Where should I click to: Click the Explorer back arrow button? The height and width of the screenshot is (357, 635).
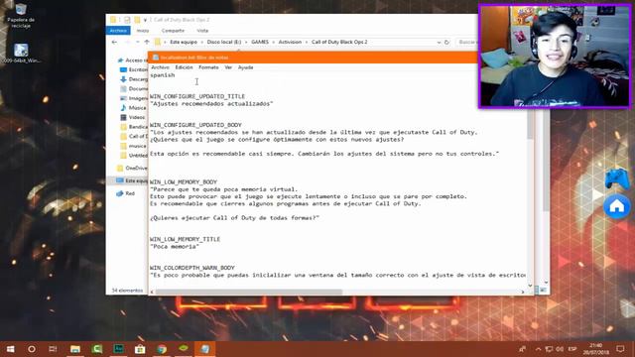pos(115,42)
